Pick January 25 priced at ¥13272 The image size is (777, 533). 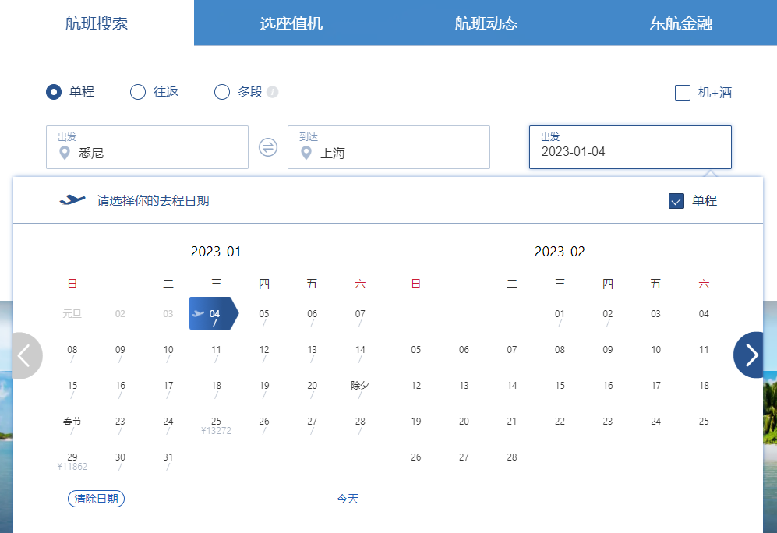[x=216, y=425]
